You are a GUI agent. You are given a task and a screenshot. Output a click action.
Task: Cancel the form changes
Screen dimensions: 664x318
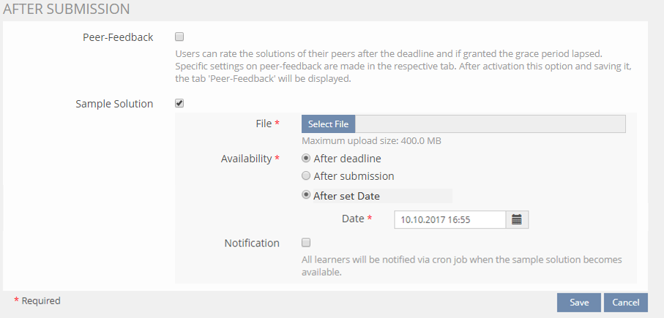tap(626, 303)
